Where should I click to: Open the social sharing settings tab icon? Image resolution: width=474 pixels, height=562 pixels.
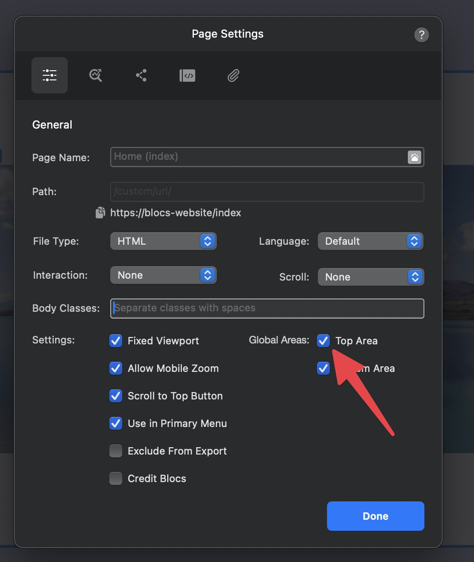point(141,75)
